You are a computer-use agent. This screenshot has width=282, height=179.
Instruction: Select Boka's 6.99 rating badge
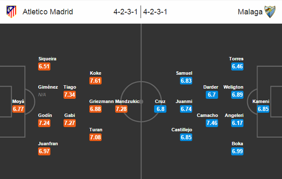pyautogui.click(x=238, y=151)
